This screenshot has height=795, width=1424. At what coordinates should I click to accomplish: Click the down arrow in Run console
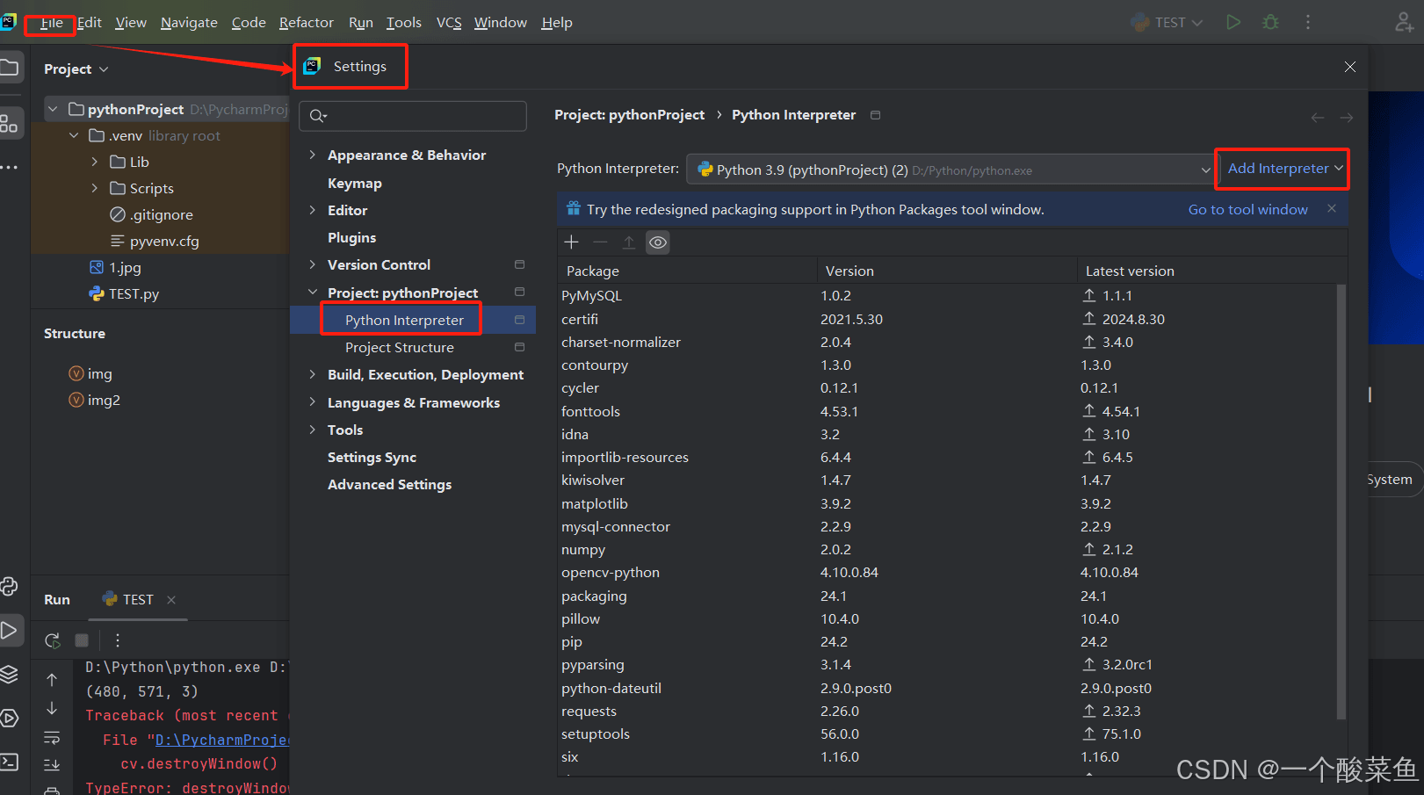click(x=52, y=708)
